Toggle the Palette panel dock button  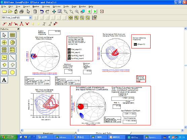(x=18, y=29)
